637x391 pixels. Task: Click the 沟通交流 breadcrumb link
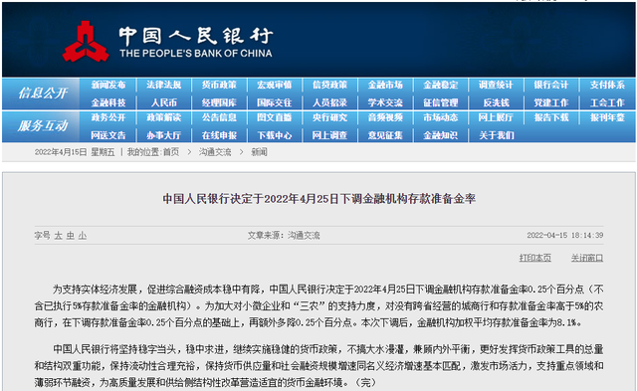click(215, 152)
